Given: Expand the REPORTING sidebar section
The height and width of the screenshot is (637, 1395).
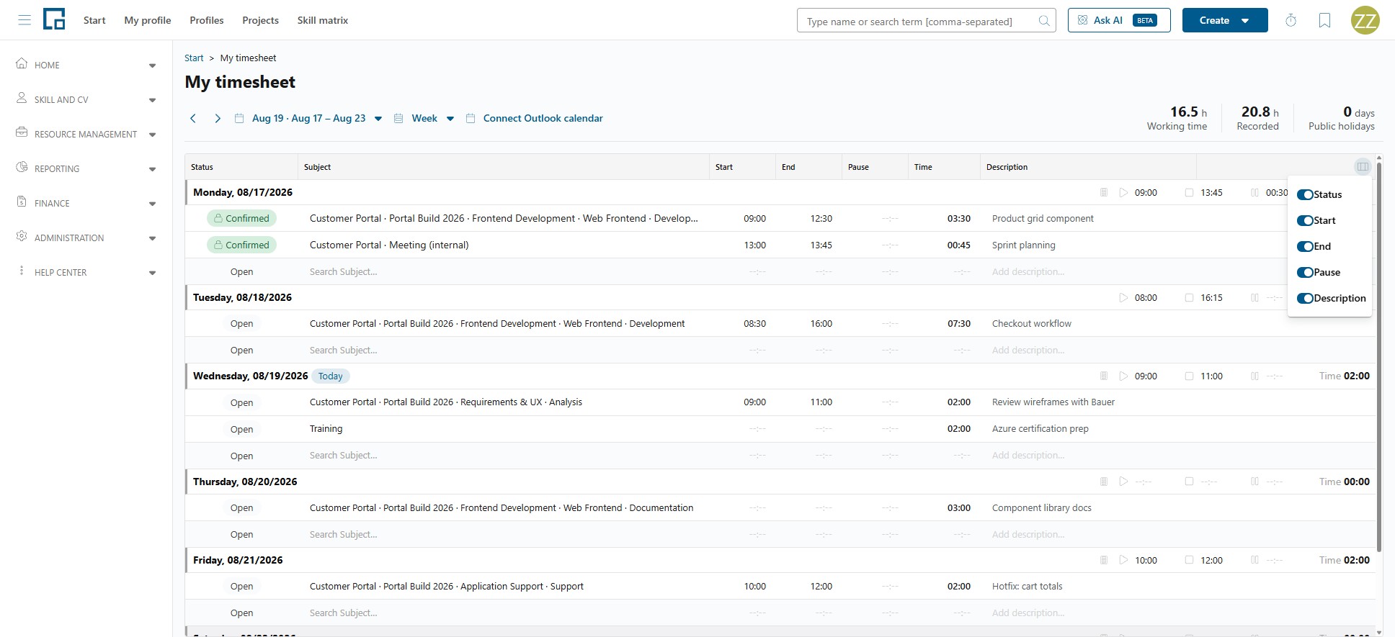Looking at the screenshot, I should [86, 168].
